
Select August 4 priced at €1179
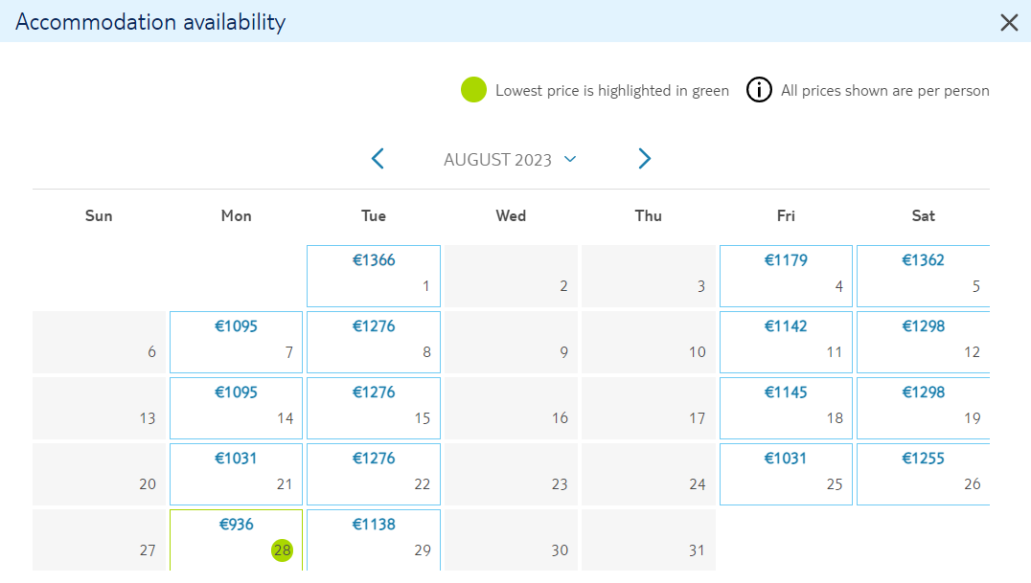pos(786,276)
